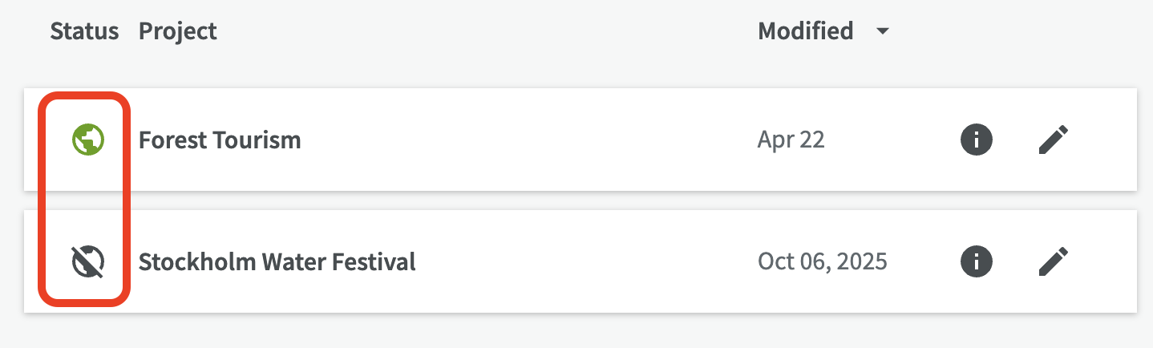Toggle publish status of Forest Tourism

click(x=88, y=140)
